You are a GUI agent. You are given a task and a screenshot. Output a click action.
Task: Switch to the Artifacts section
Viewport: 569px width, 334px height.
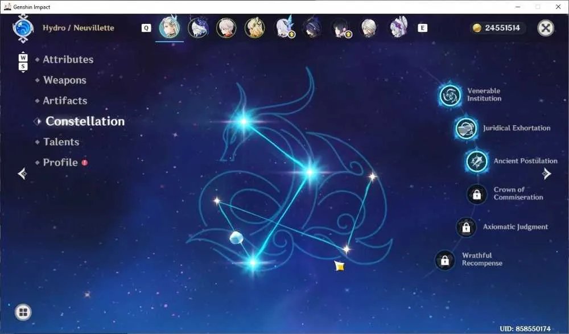(65, 101)
